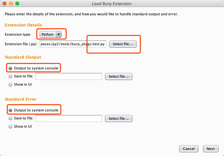This screenshot has width=224, height=156.
Task: Minimize window with yellow title bar button
Action: point(11,4)
